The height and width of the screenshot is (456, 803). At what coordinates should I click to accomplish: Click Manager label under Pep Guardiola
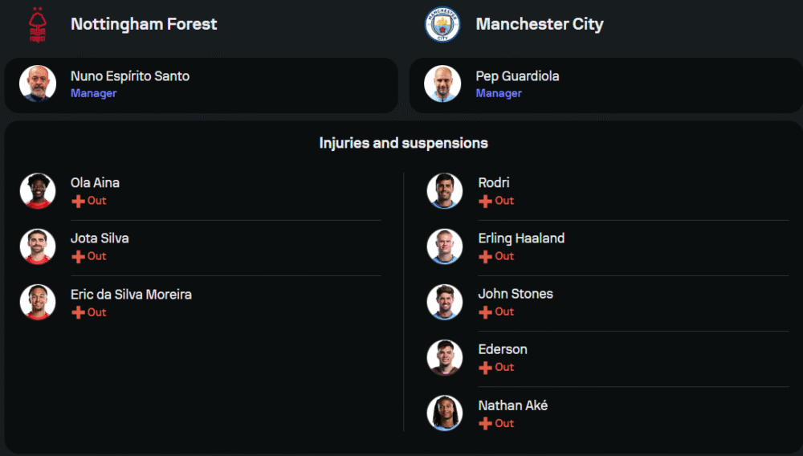pos(499,93)
